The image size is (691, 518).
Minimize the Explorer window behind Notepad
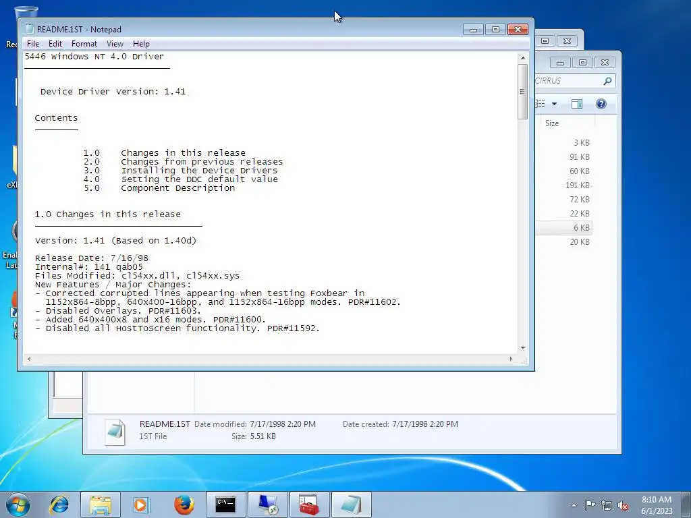(560, 63)
